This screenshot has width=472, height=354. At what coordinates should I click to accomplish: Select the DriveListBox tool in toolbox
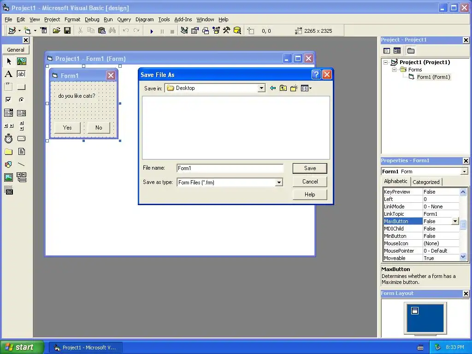[21, 138]
